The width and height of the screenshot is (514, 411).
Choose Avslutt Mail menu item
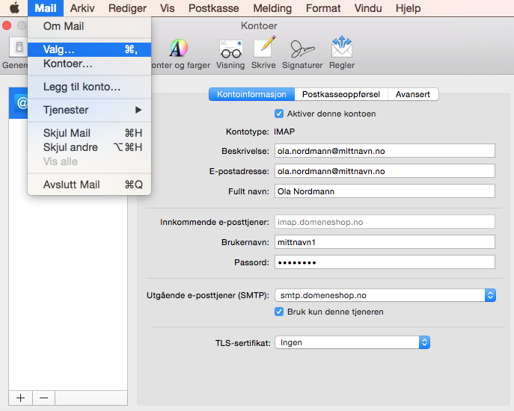pyautogui.click(x=90, y=185)
